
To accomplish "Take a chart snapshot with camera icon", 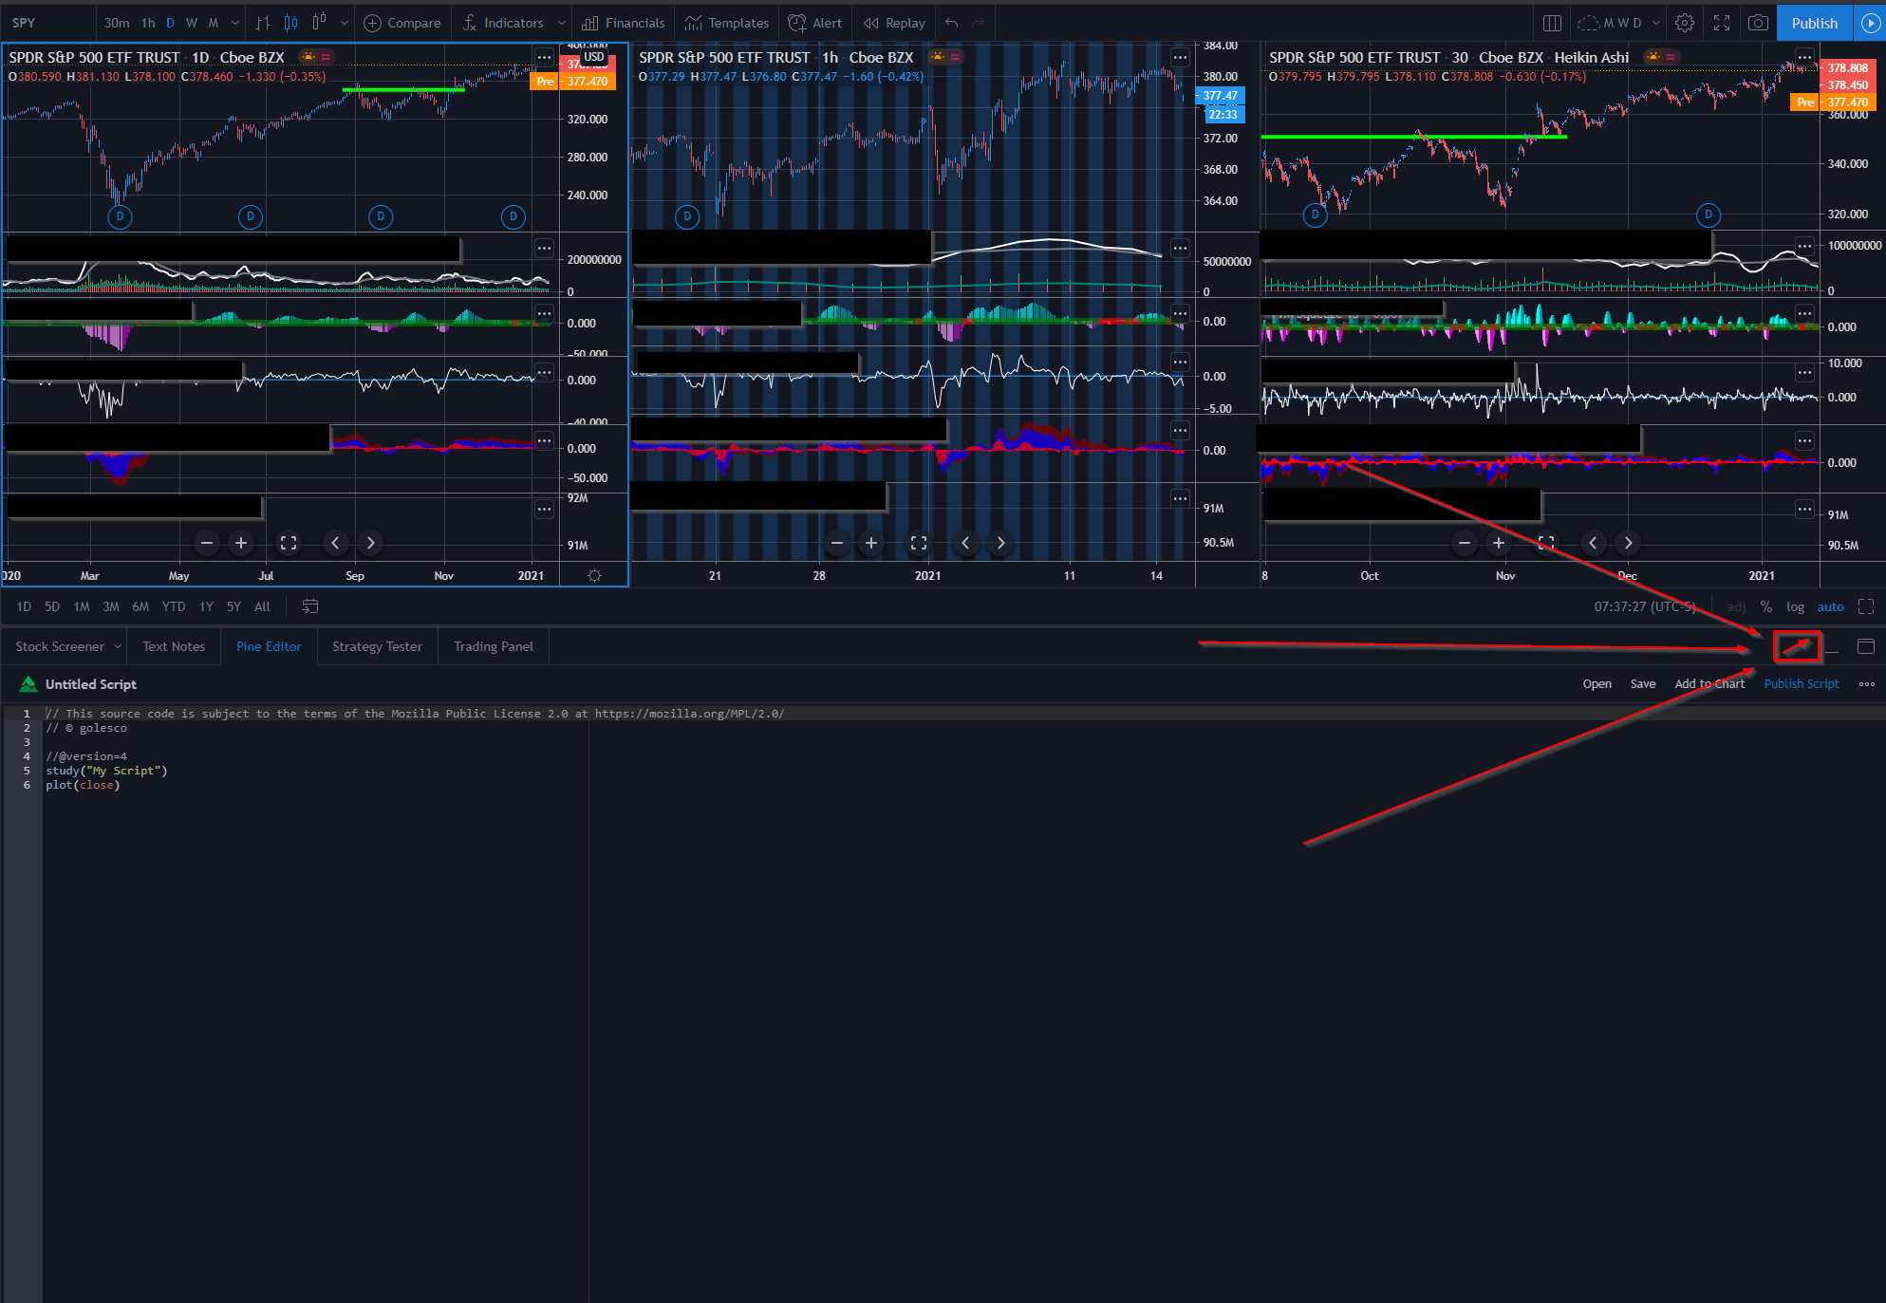I will pyautogui.click(x=1758, y=23).
